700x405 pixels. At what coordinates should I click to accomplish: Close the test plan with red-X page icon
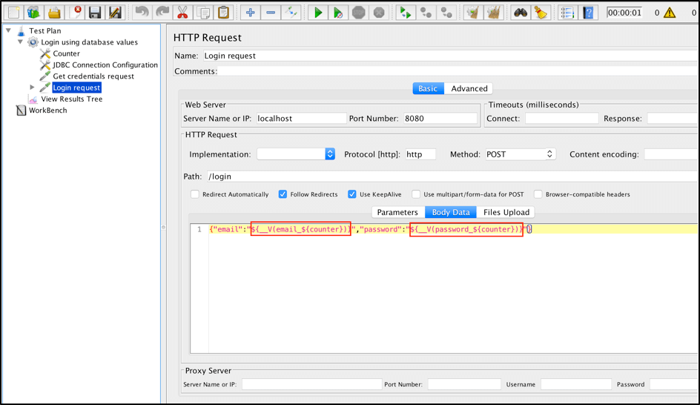pyautogui.click(x=75, y=12)
